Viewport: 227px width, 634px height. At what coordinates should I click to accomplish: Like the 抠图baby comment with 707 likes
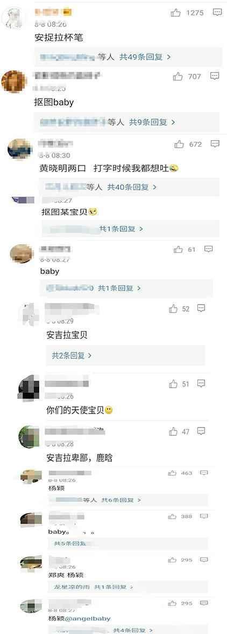(x=178, y=77)
